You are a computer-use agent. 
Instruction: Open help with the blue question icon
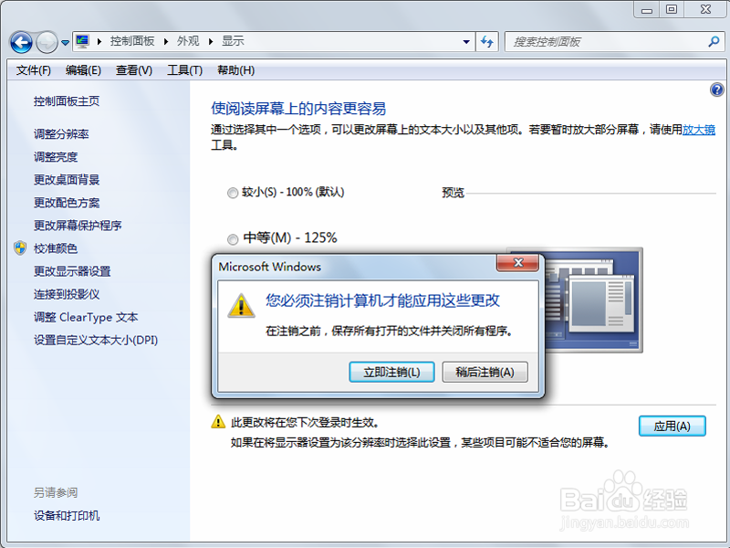(x=717, y=90)
